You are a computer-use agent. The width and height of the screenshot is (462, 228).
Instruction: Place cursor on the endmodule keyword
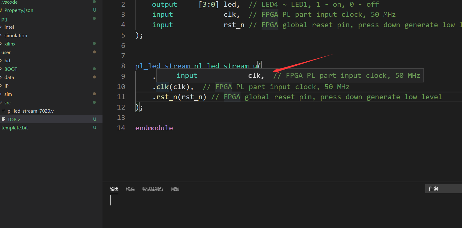154,128
